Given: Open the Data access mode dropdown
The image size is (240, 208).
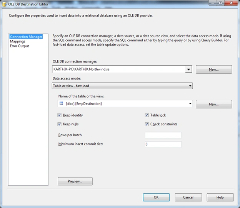Looking at the screenshot, I should [122, 86].
